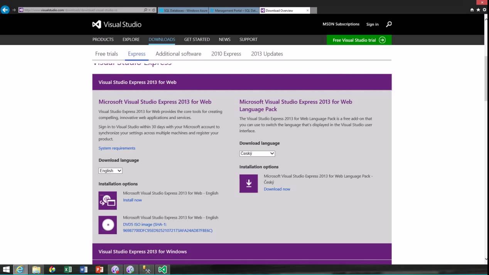Click the language pack download arrow icon
489x275 pixels.
coord(249,183)
